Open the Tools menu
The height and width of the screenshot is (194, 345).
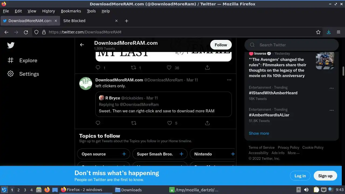tap(91, 11)
